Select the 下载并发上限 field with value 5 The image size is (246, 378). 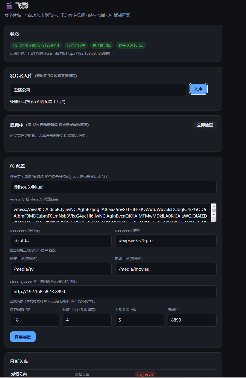pos(139,320)
